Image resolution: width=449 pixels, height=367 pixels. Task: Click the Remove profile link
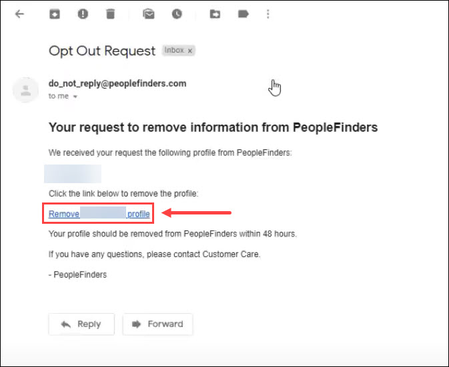99,214
